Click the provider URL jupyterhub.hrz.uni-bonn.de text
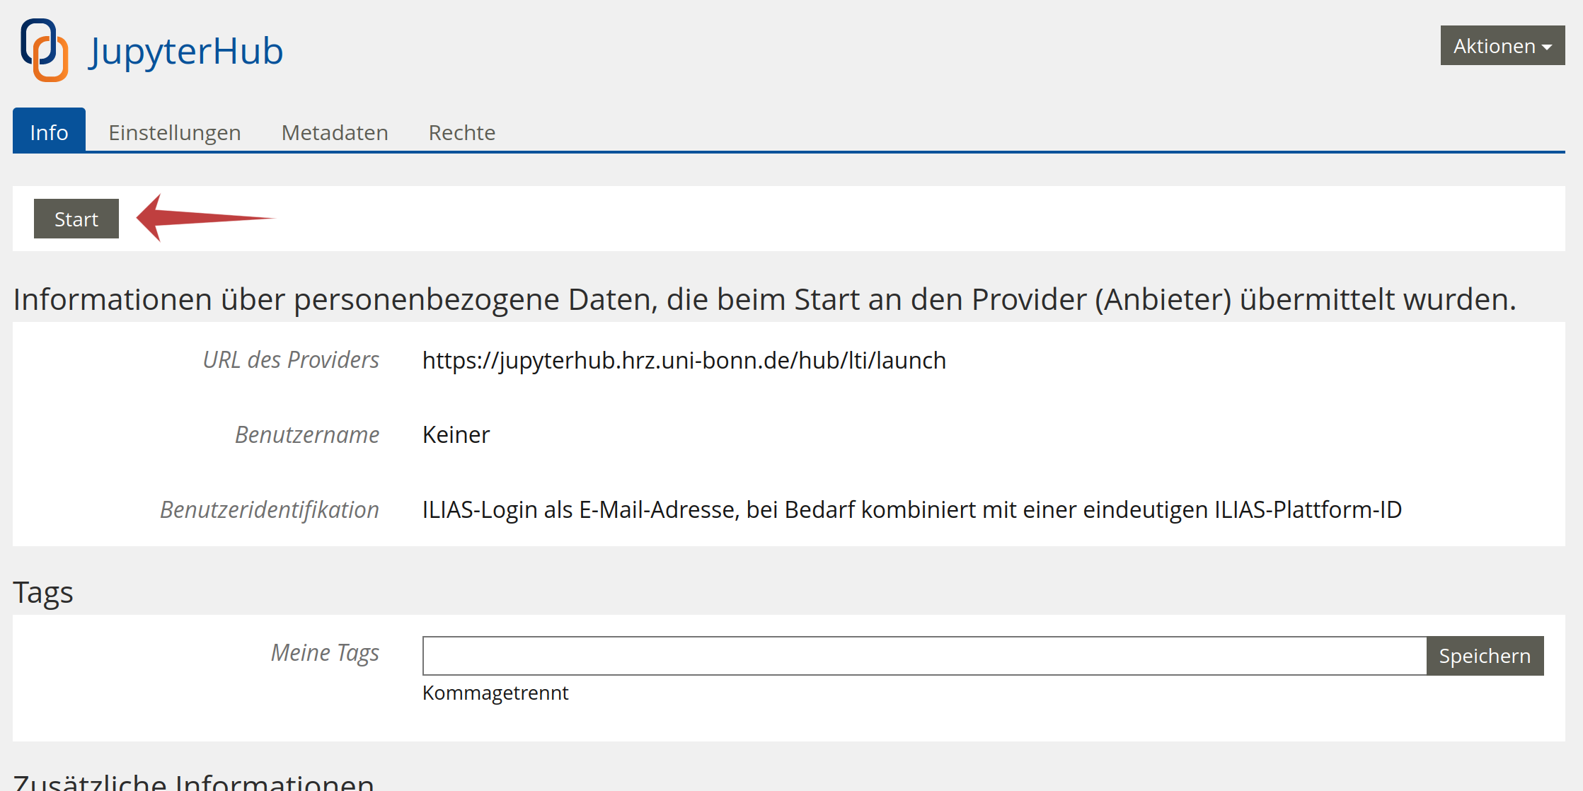 click(x=684, y=360)
